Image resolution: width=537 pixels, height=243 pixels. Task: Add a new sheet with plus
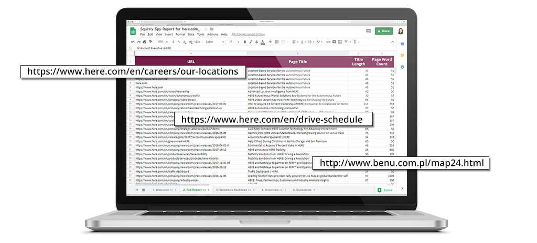click(x=137, y=189)
